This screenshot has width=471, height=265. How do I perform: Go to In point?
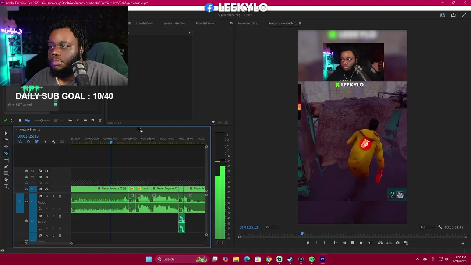336,243
